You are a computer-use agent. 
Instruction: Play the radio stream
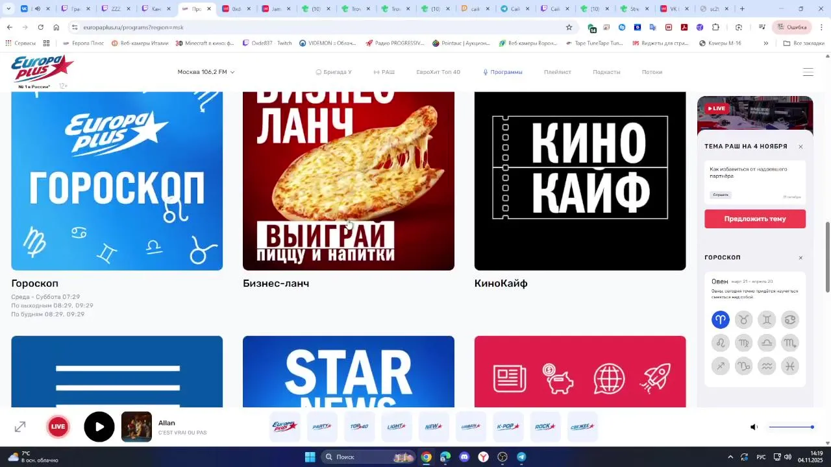tap(99, 427)
